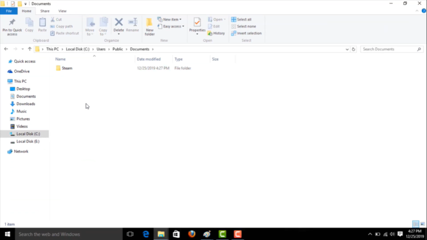This screenshot has height=240, width=427.
Task: Sort by Date modified column header
Action: click(x=149, y=59)
